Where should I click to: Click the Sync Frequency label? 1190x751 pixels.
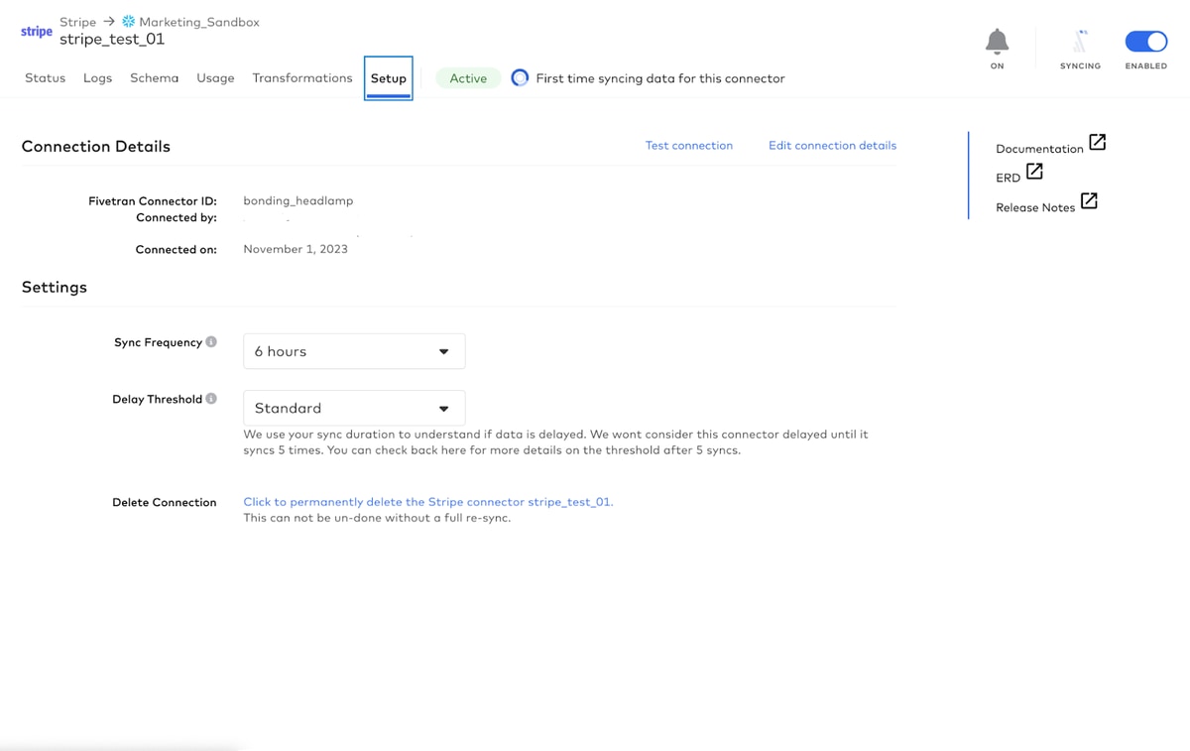tap(158, 342)
